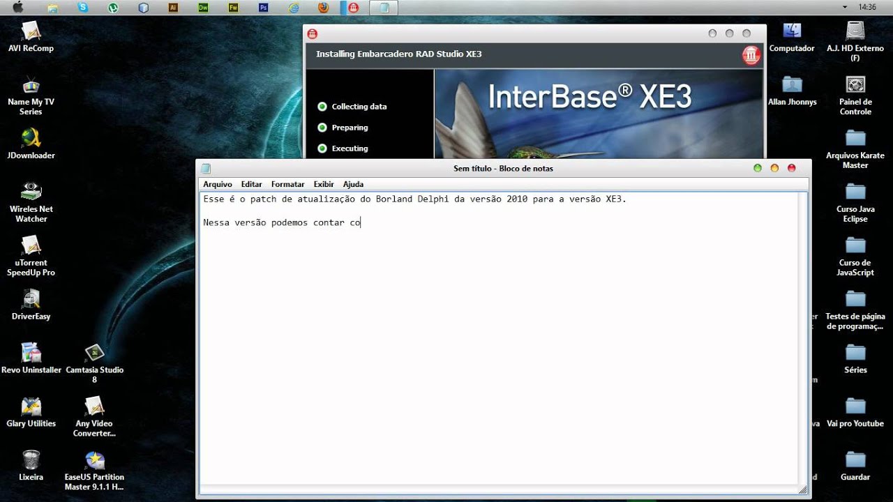The image size is (893, 502).
Task: Click the Notepad line starting 'Esse é o patch'
Action: point(415,199)
